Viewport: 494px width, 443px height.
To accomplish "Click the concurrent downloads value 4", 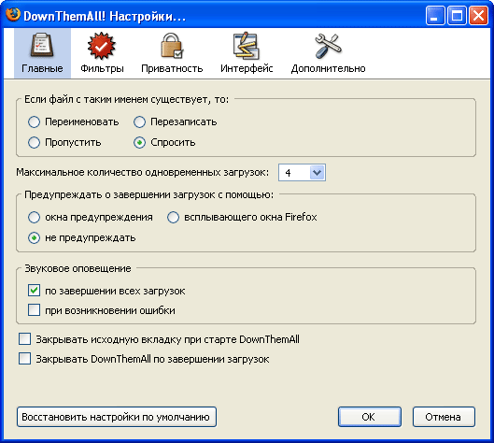I will click(288, 173).
